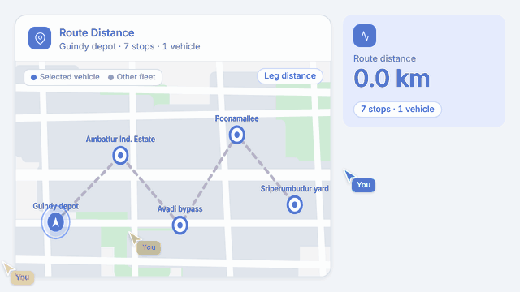Click the Guindy depot map label
The image size is (520, 292).
pyautogui.click(x=56, y=206)
